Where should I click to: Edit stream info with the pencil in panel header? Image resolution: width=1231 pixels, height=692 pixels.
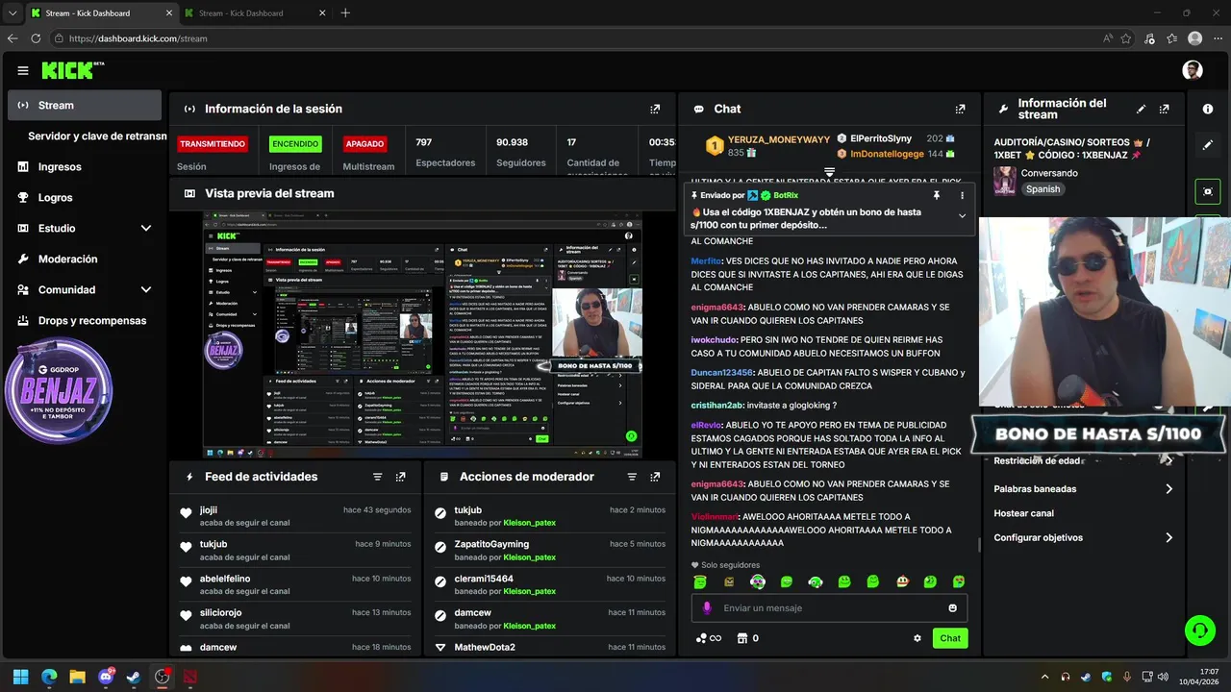[1142, 110]
